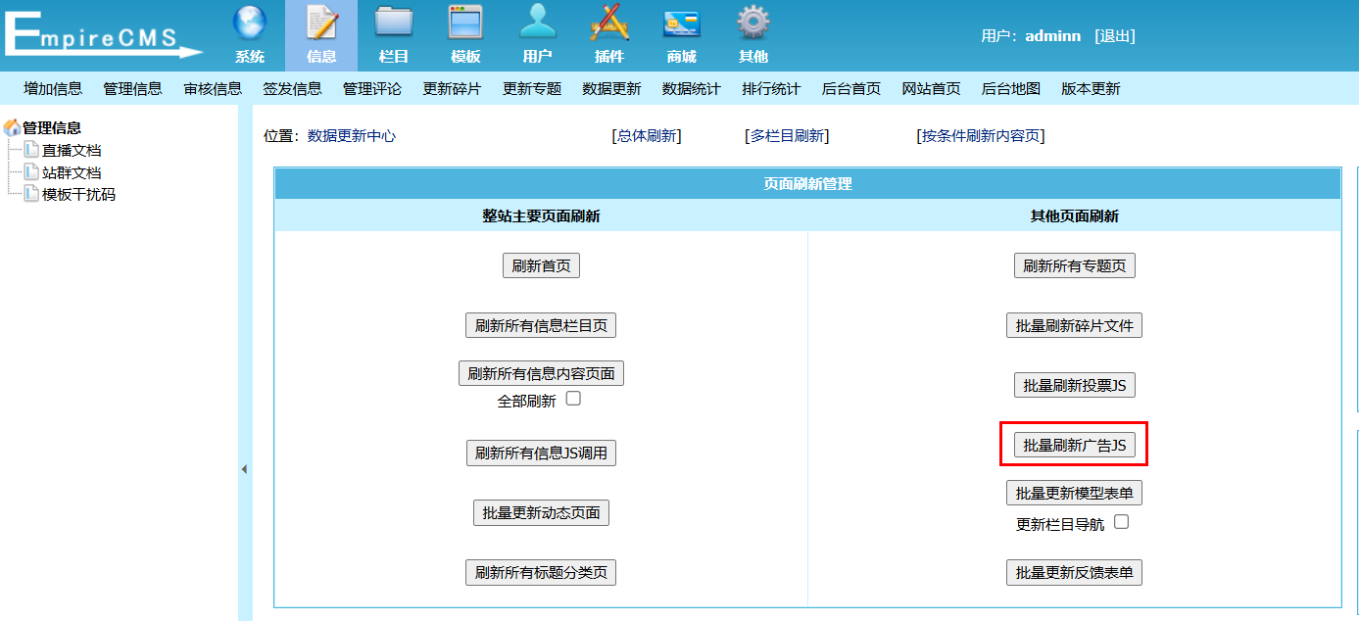This screenshot has width=1359, height=621.
Task: Select the 栏目 folder icon
Action: [x=393, y=24]
